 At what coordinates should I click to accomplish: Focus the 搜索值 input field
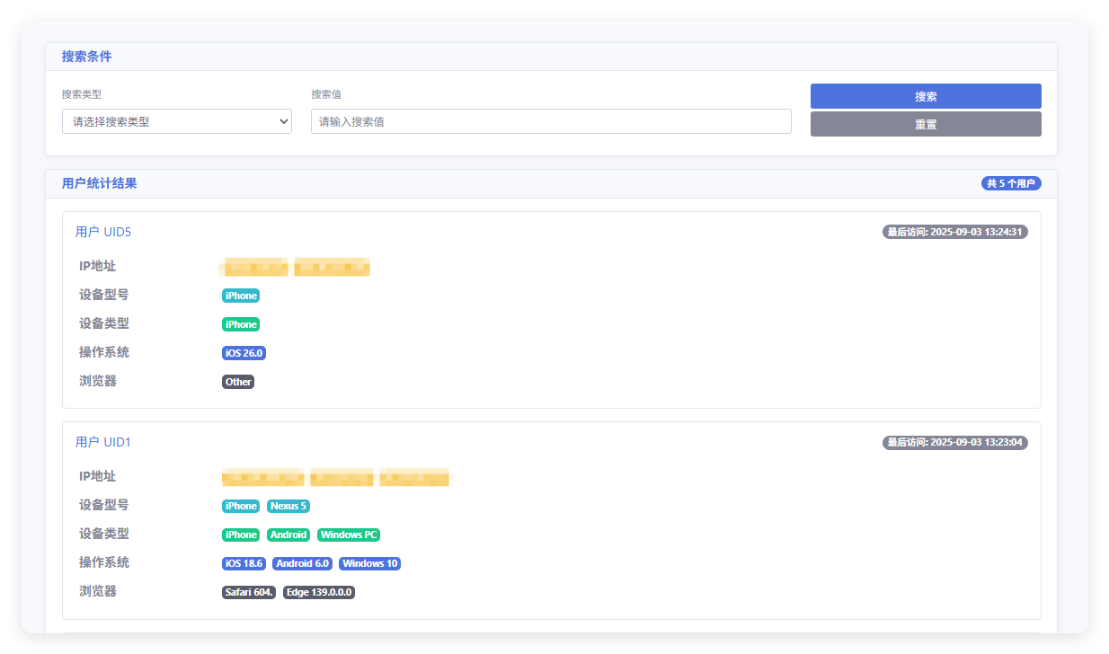[x=551, y=121]
